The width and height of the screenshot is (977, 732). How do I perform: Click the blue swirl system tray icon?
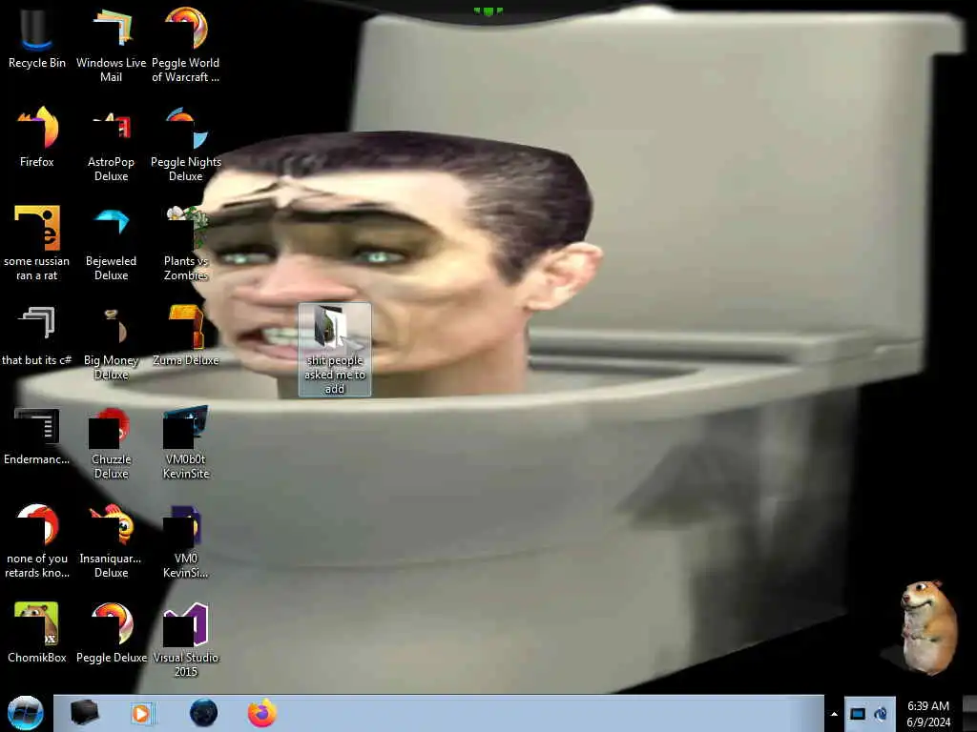[881, 713]
